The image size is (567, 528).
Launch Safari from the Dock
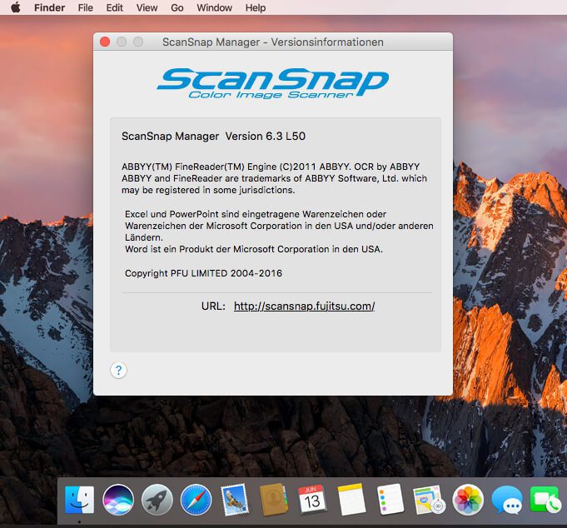[x=196, y=500]
